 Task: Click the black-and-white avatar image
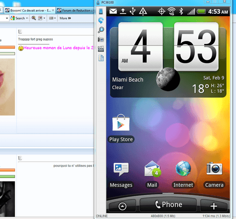pos(8,199)
